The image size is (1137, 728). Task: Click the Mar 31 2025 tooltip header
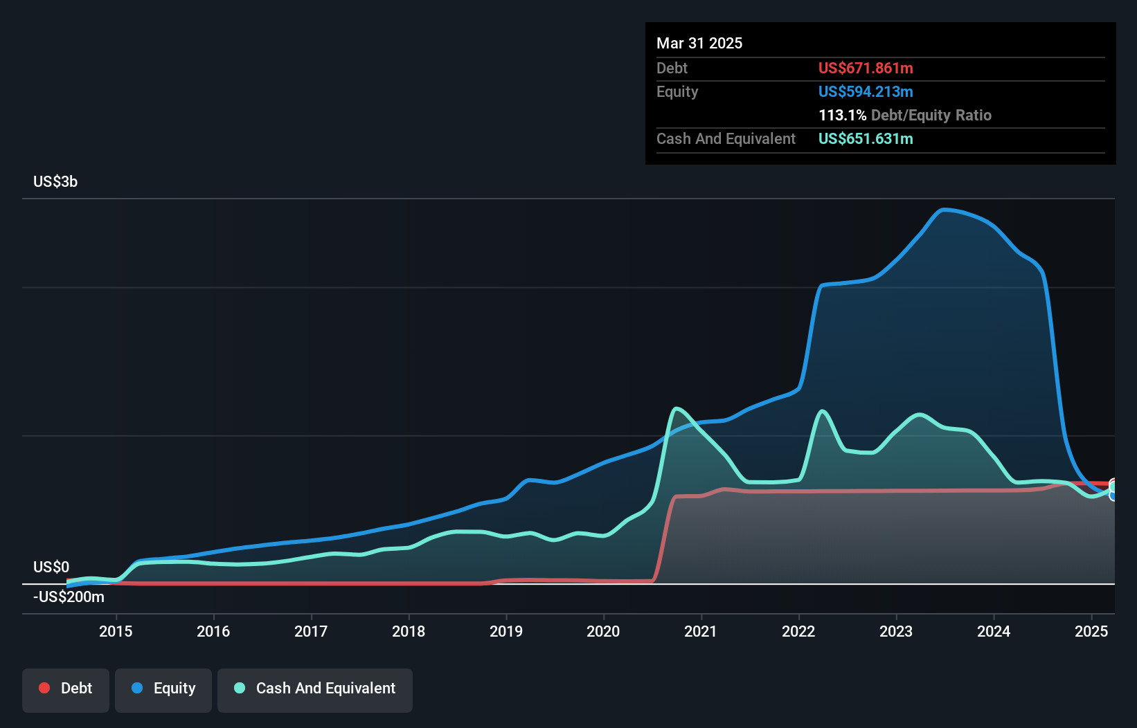699,43
